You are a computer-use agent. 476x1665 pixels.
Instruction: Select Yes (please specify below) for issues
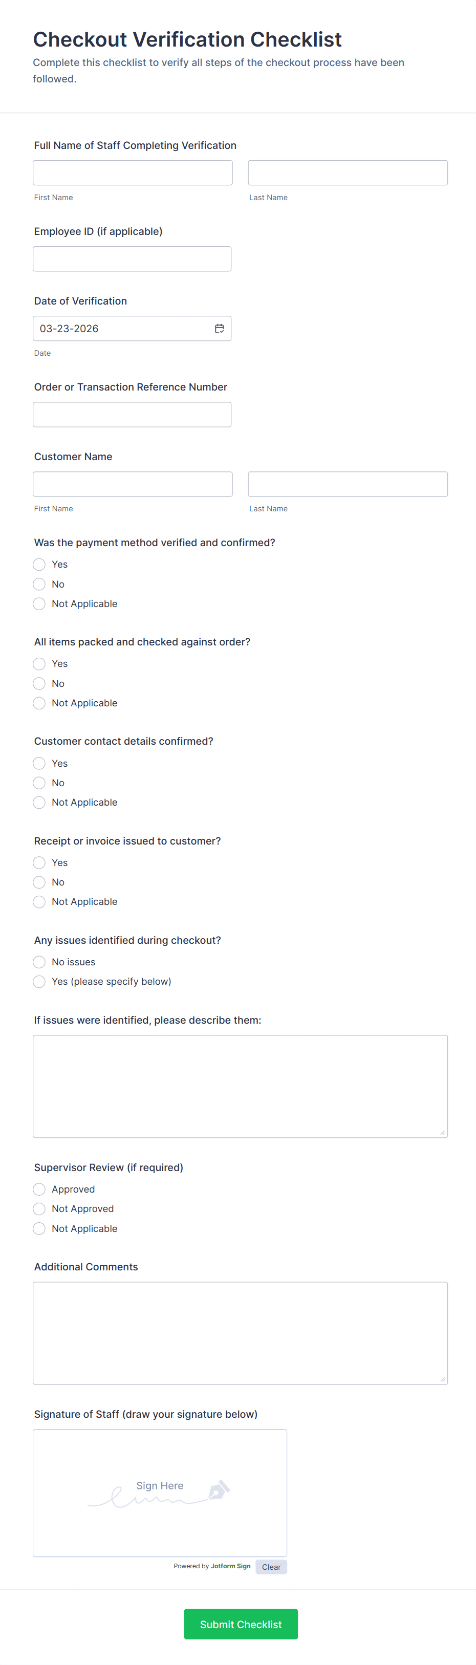pyautogui.click(x=39, y=981)
